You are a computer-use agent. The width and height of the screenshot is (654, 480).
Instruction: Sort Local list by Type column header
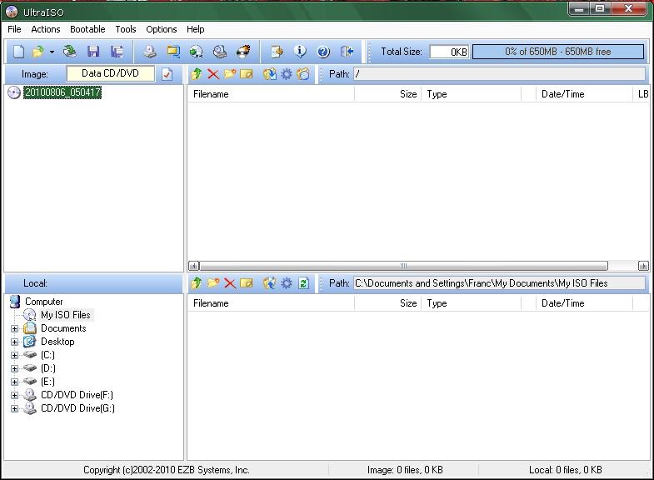point(472,303)
